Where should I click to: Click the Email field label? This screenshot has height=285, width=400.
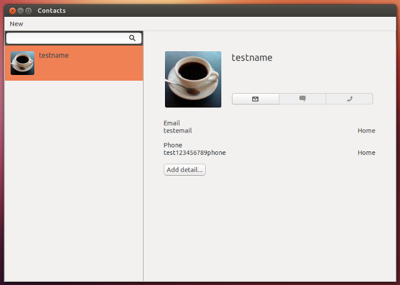click(172, 123)
